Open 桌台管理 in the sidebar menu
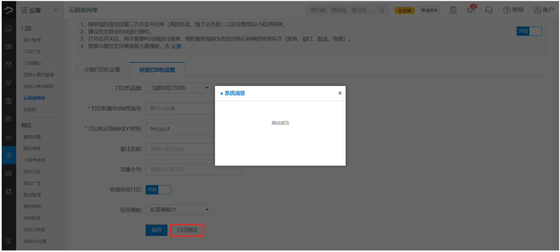This screenshot has width=560, height=252. [32, 40]
